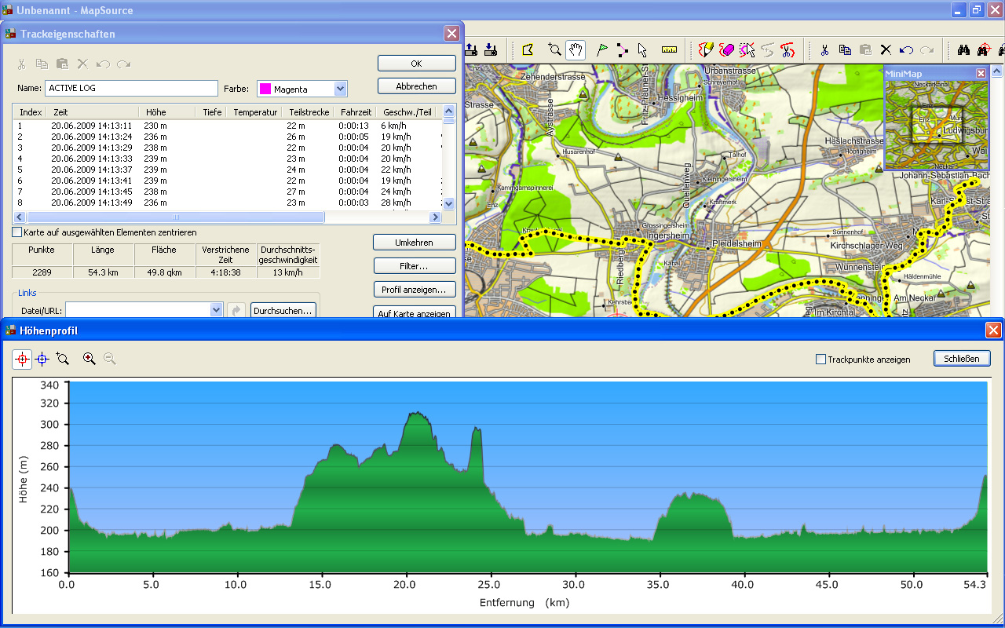
Task: Click the Geschw./Teil column header
Action: [x=407, y=112]
